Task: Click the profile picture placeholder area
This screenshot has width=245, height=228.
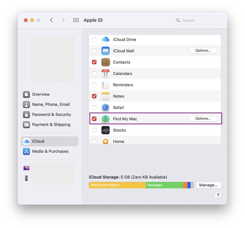Action: point(52,59)
